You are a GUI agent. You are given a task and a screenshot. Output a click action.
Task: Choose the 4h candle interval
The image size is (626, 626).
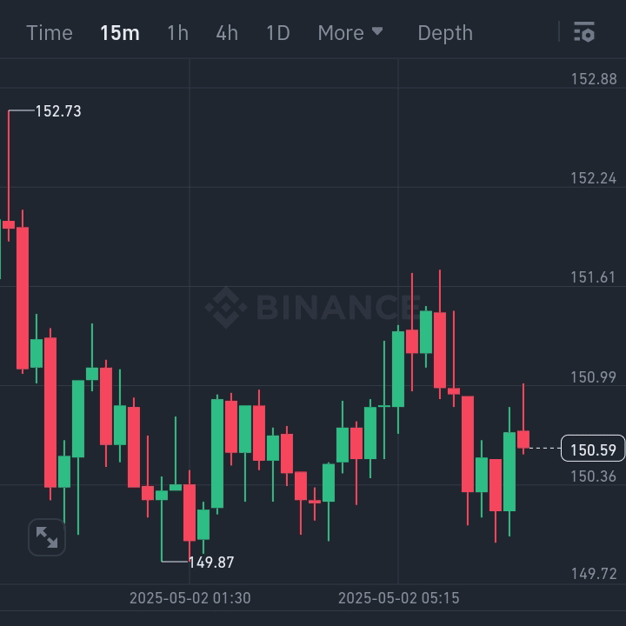pyautogui.click(x=227, y=33)
